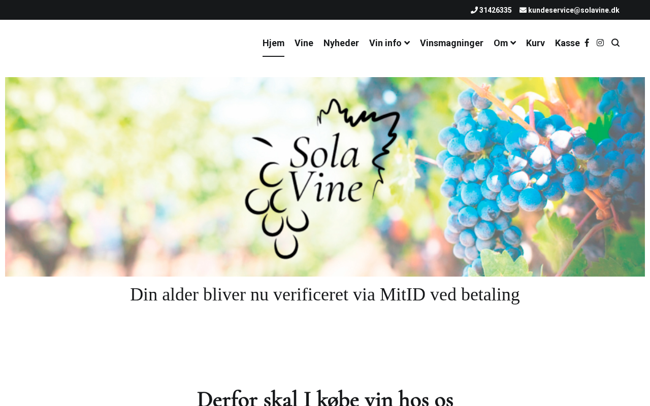Open the Instagram profile icon
The image size is (650, 406).
click(600, 43)
